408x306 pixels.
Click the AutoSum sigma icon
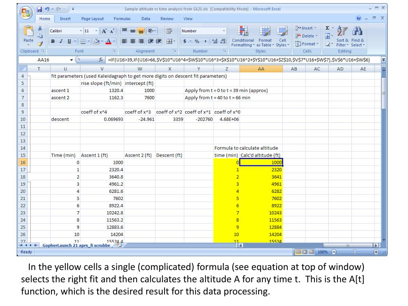coord(328,29)
